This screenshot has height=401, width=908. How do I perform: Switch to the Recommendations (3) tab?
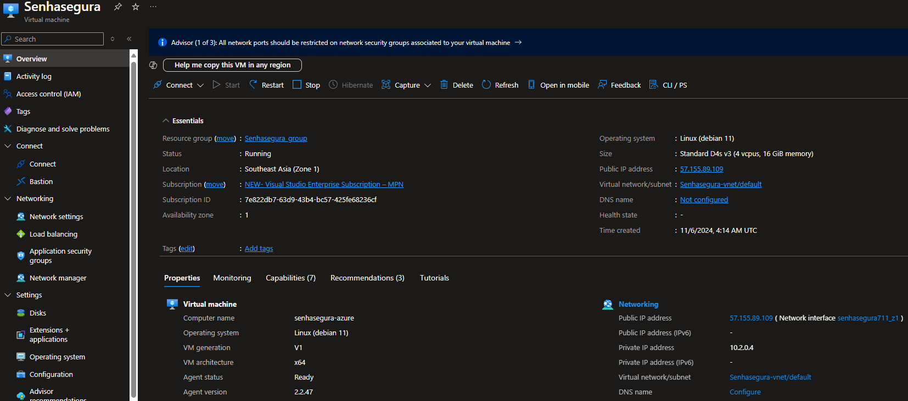coord(367,278)
